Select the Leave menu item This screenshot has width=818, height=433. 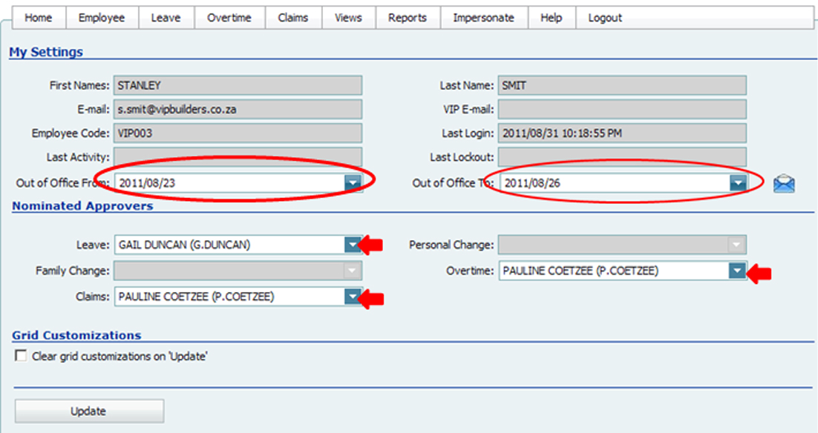coord(166,18)
